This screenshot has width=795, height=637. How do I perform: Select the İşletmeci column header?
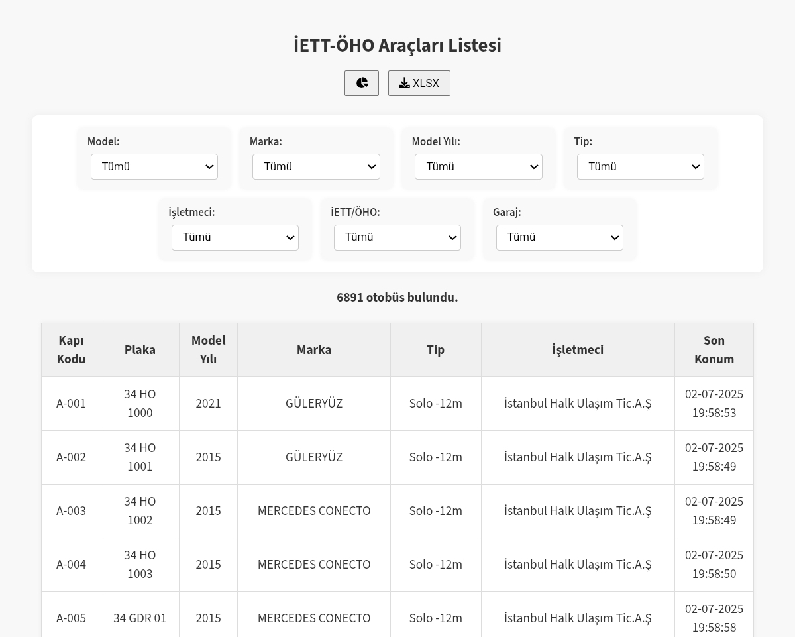(578, 350)
